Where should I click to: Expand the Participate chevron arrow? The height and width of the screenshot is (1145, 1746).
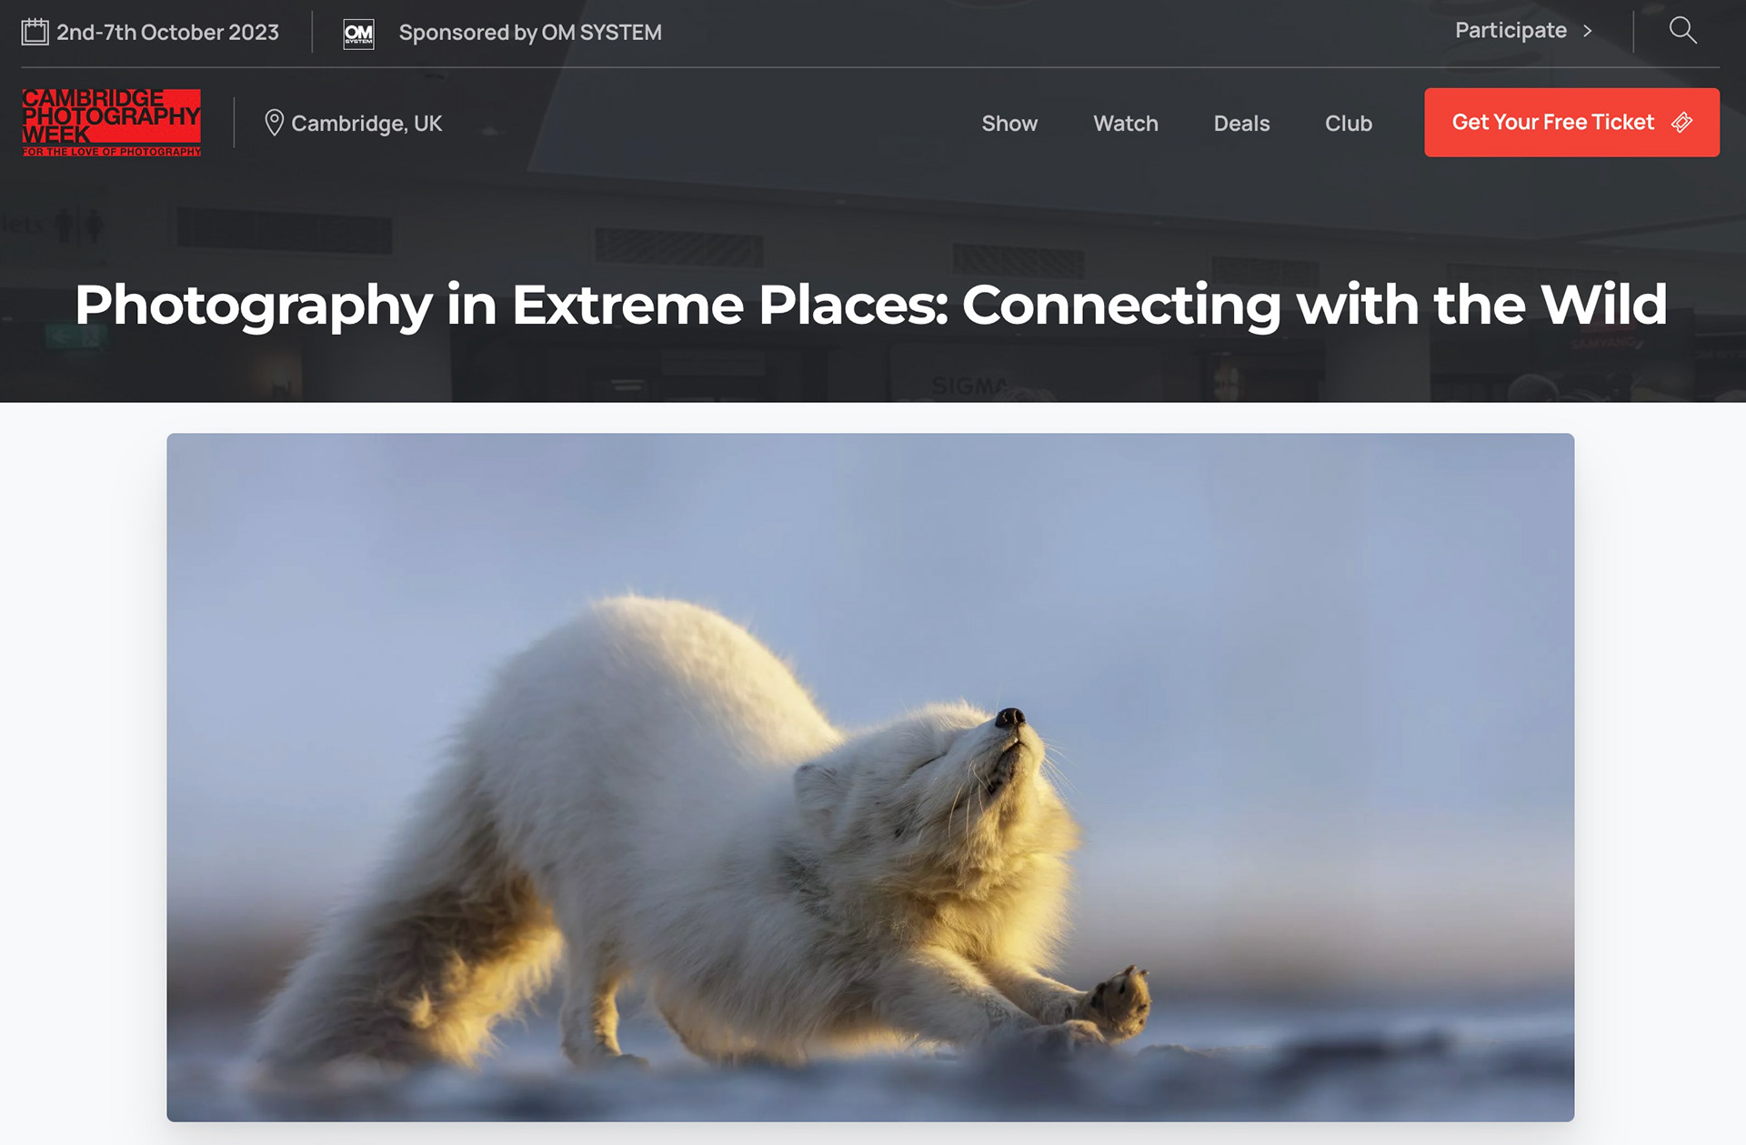(1588, 31)
